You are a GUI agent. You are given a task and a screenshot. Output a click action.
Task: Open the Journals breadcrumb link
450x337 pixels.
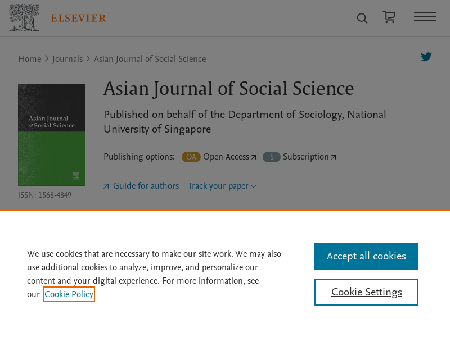[x=67, y=59]
